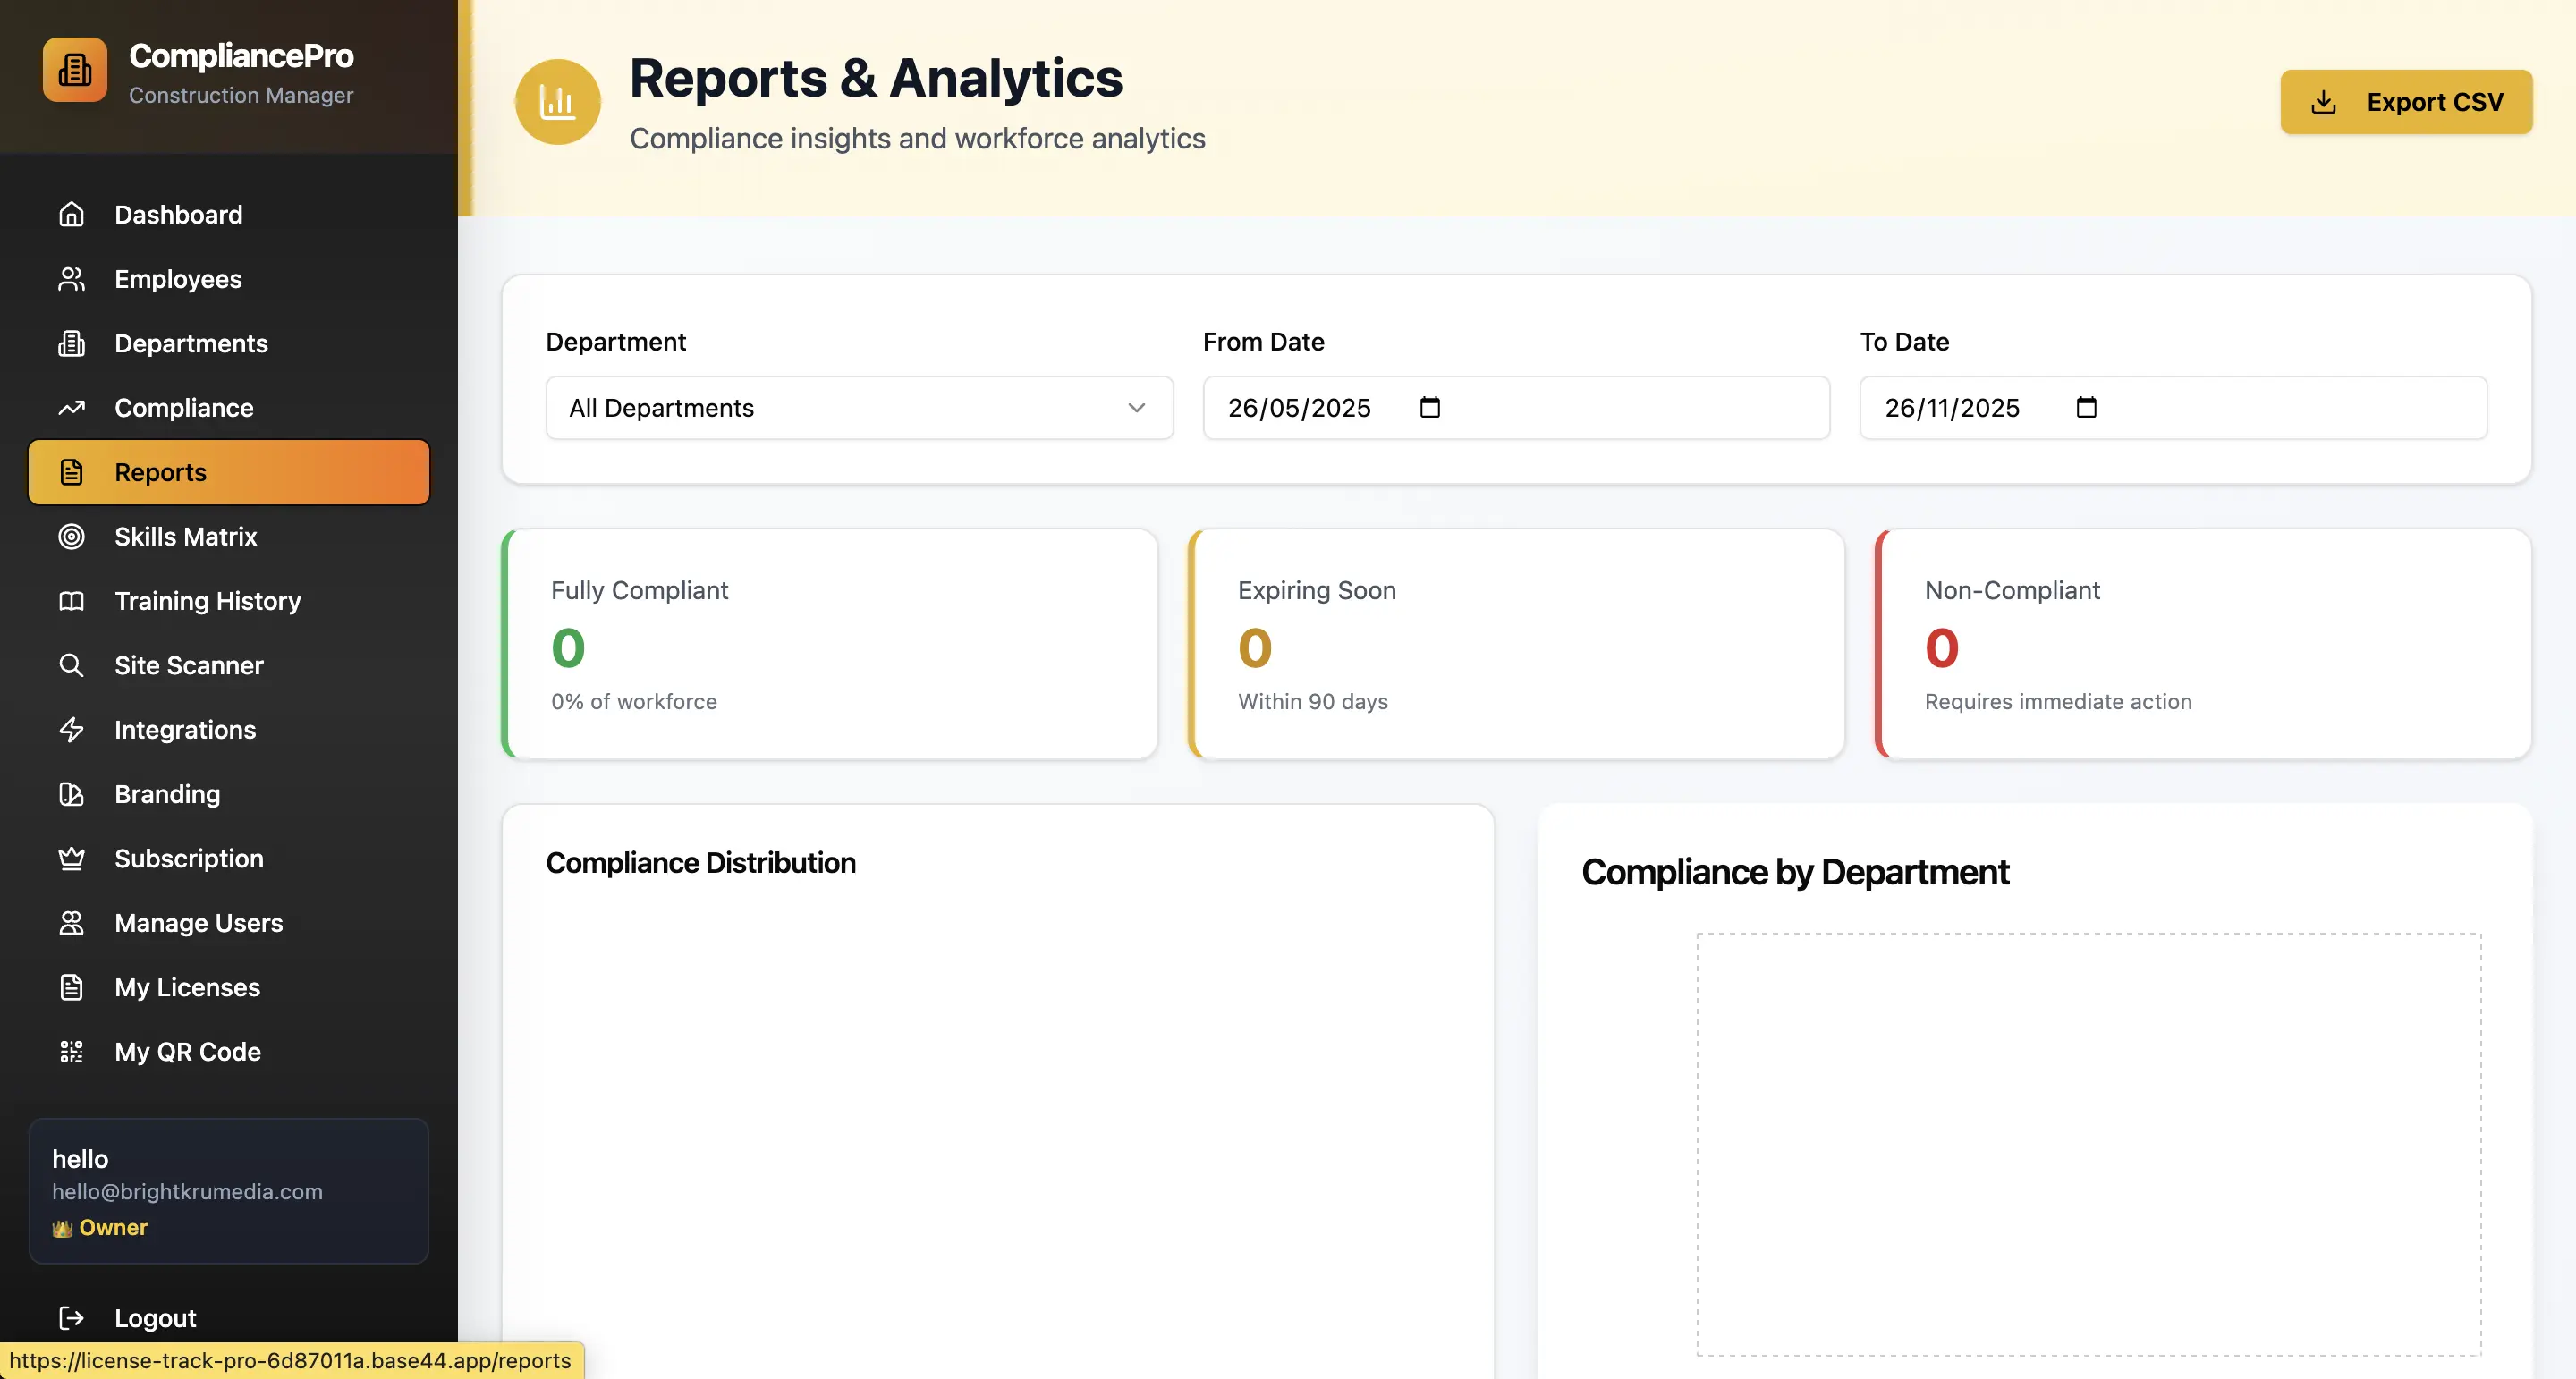Open the To Date calendar picker
2576x1379 pixels.
coord(2086,408)
